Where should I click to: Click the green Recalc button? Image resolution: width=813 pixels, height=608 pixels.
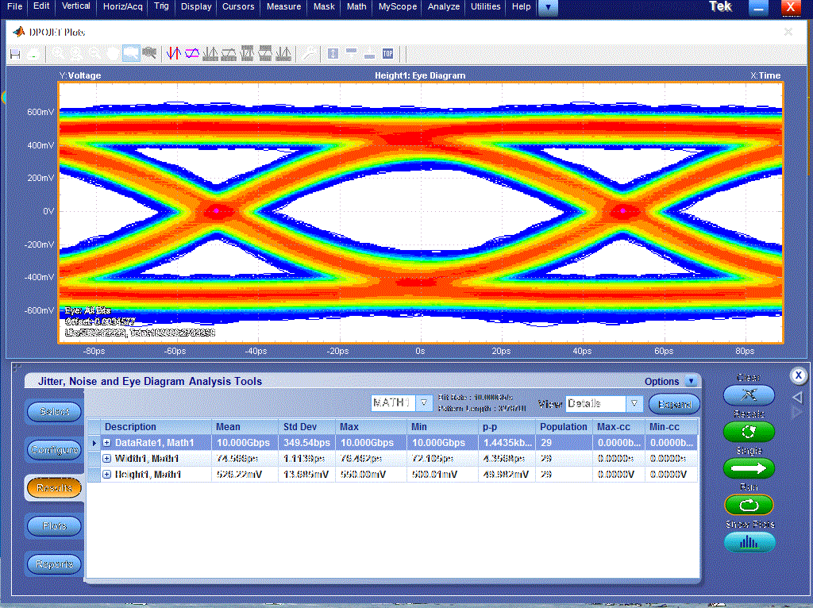coord(749,431)
